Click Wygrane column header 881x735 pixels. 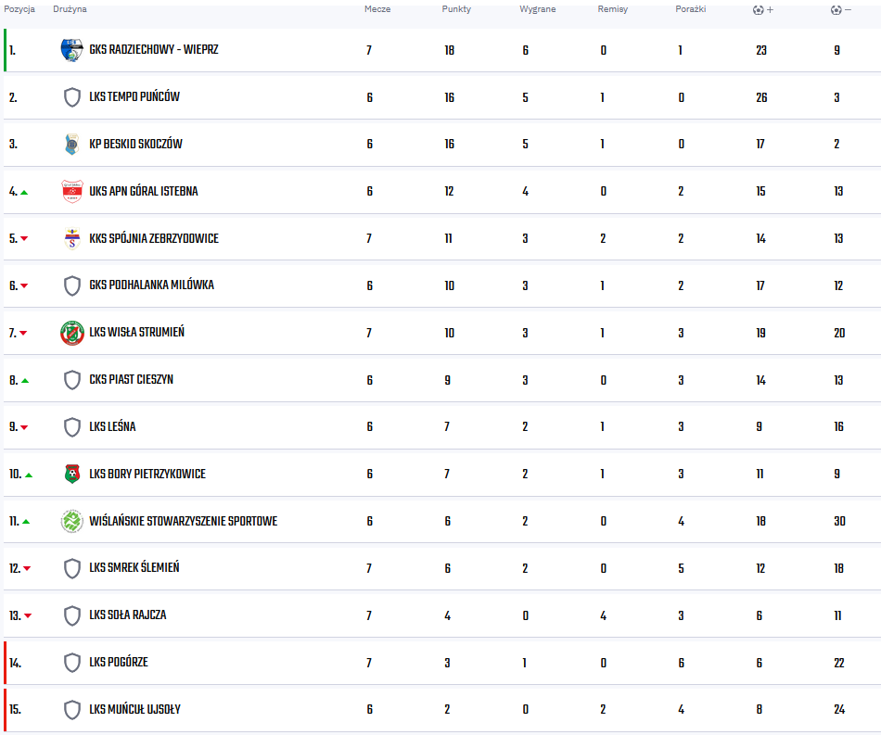(538, 9)
